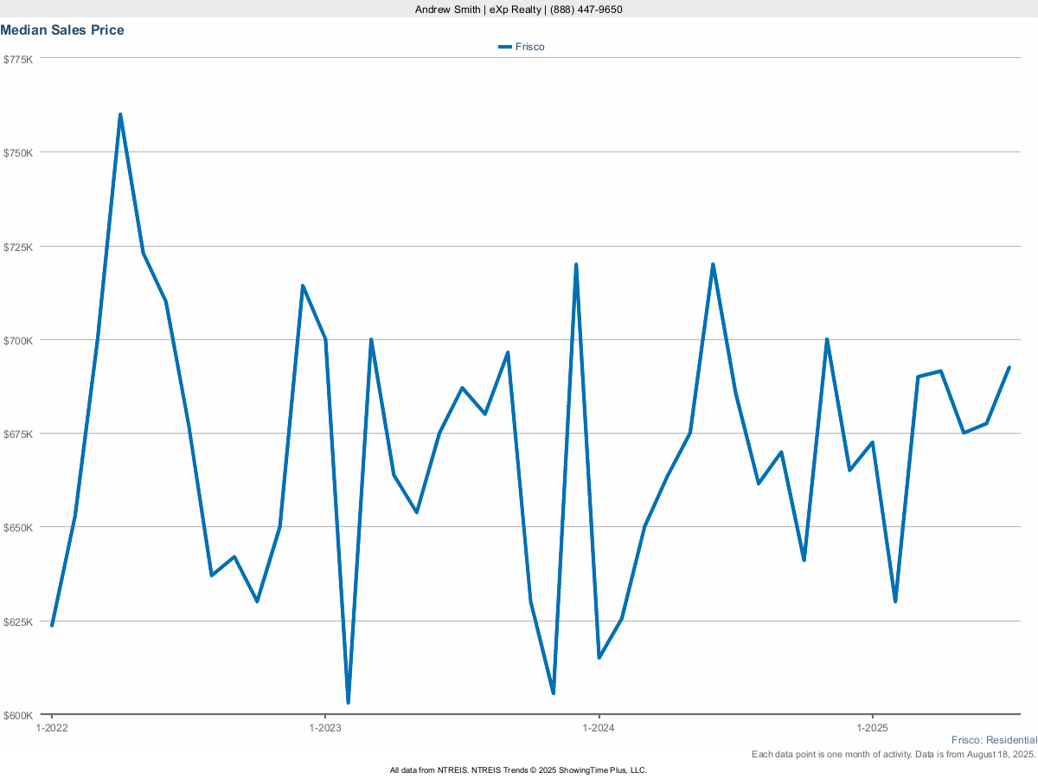Screen dimensions: 1038x779
Task: Click the $625K y-axis label
Action: 18,621
